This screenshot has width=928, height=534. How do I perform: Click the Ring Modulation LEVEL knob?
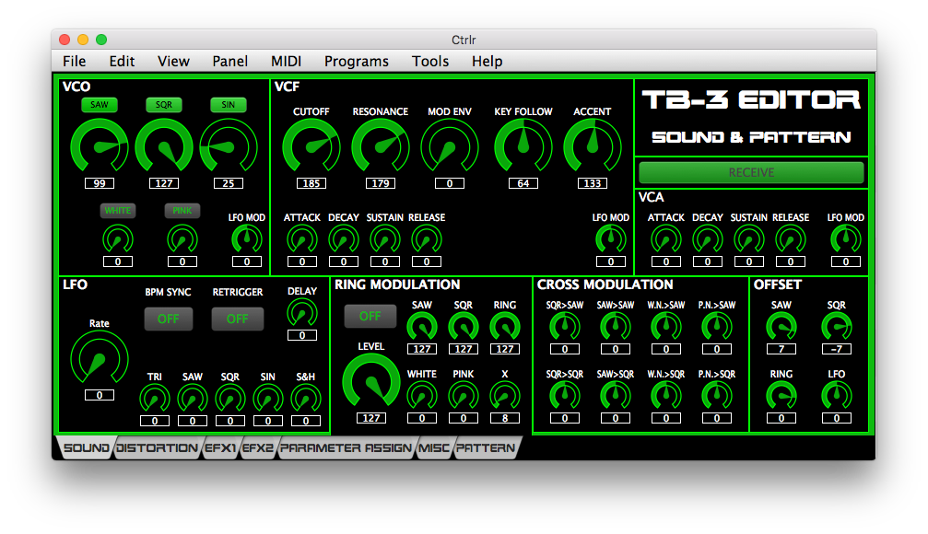point(371,382)
